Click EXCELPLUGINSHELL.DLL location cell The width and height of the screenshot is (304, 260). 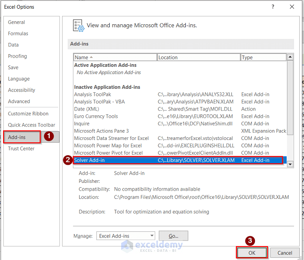pos(196,146)
